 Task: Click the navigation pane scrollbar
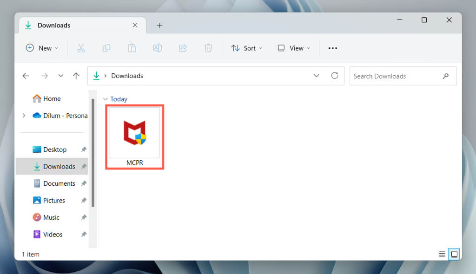(x=93, y=153)
